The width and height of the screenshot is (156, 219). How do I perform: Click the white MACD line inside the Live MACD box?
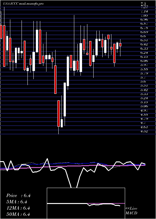pyautogui.click(x=84, y=204)
